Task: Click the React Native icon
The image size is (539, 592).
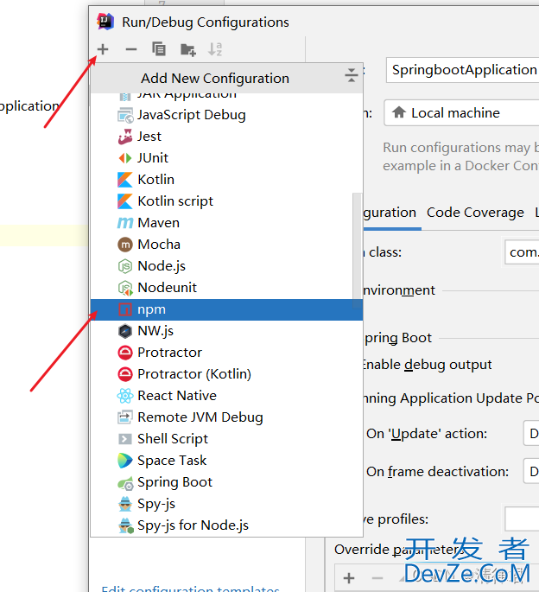Action: 125,396
